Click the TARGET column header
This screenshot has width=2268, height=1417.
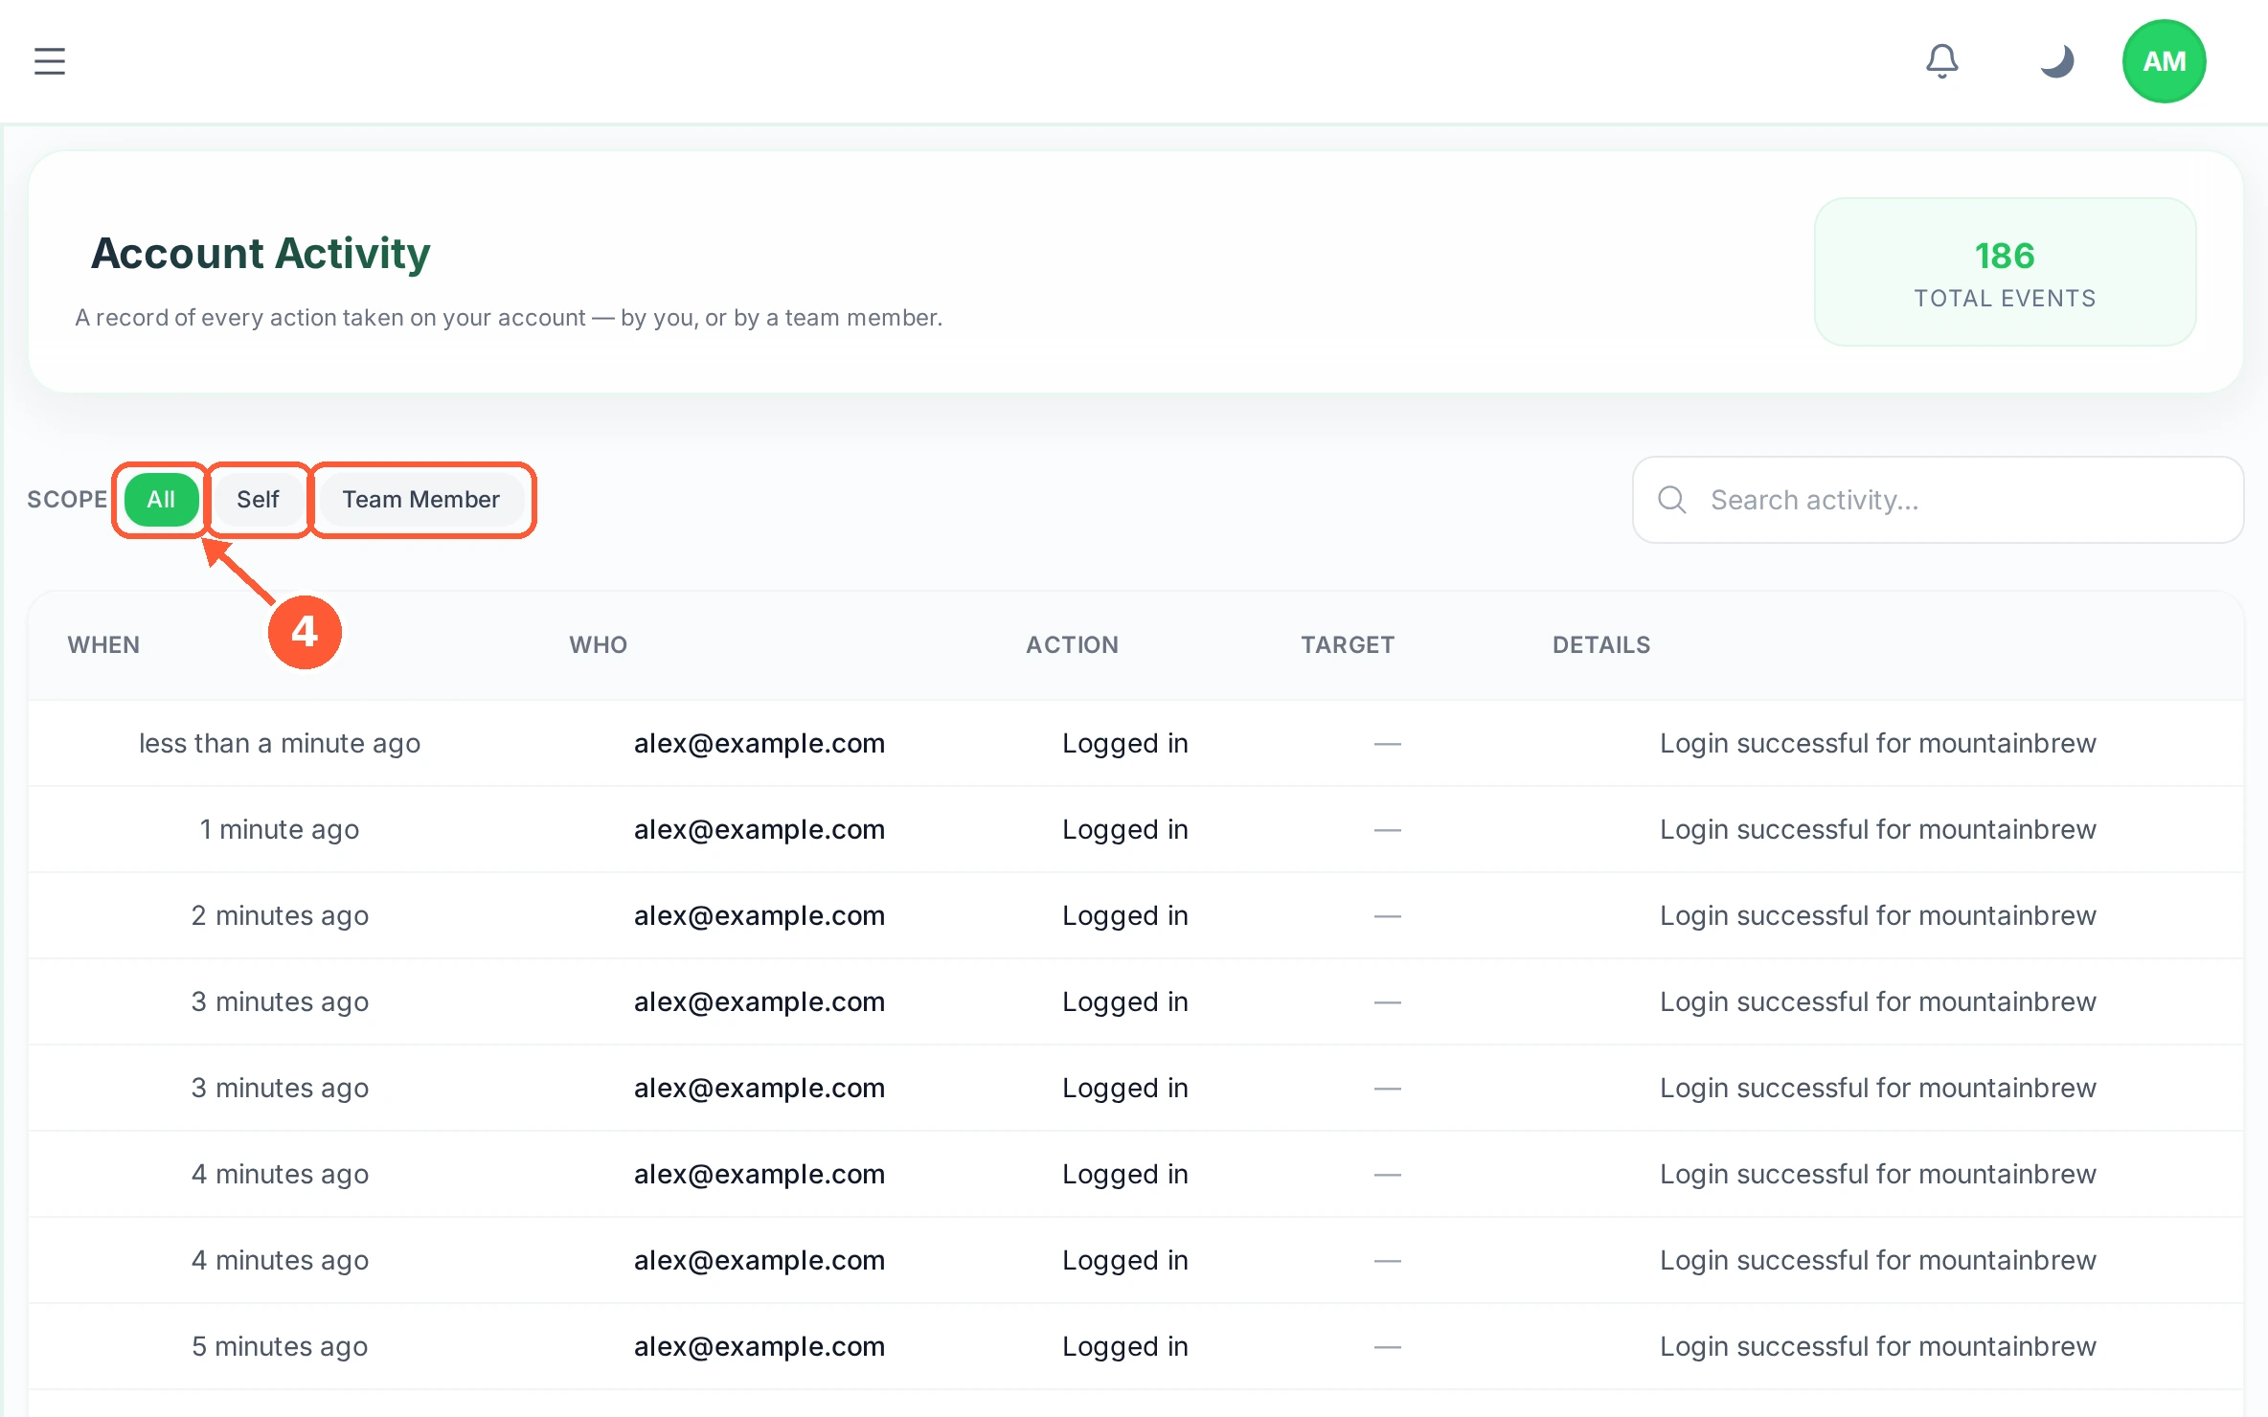point(1347,645)
